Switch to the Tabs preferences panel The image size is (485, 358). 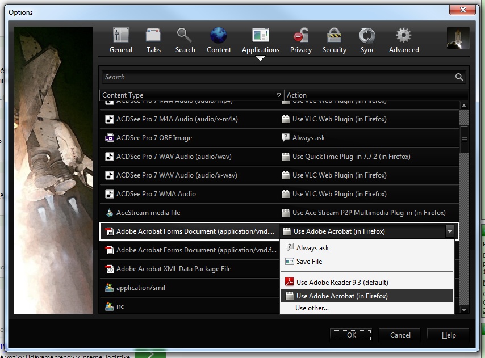coord(153,40)
